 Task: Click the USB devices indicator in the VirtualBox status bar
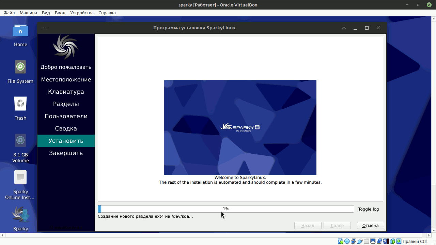click(360, 242)
